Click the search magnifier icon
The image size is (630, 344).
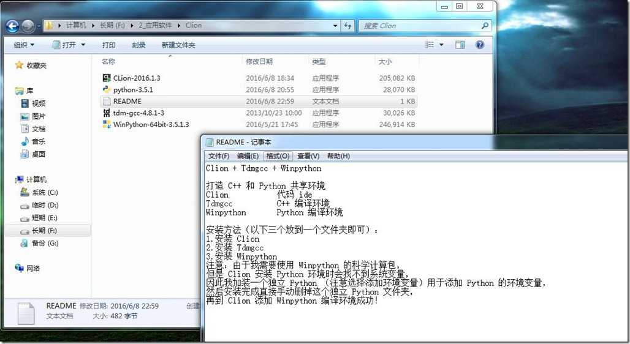click(x=485, y=26)
